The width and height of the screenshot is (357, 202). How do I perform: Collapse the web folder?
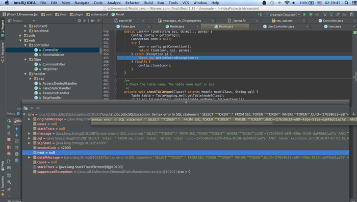coord(20,40)
